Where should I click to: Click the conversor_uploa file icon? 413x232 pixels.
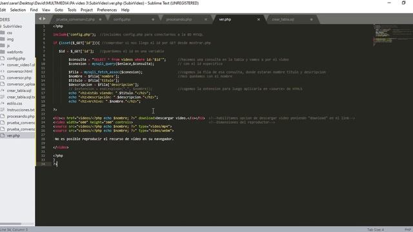[x=3, y=84]
